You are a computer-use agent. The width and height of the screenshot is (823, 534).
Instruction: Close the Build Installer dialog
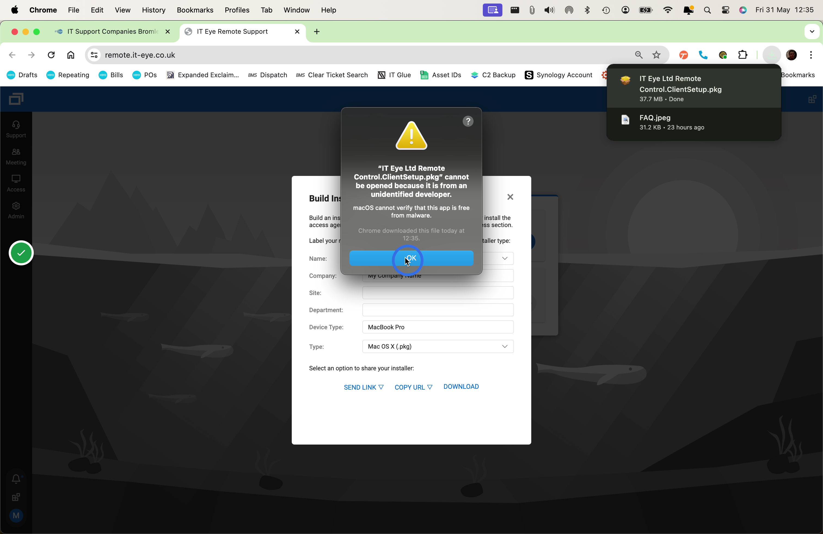[x=510, y=197]
